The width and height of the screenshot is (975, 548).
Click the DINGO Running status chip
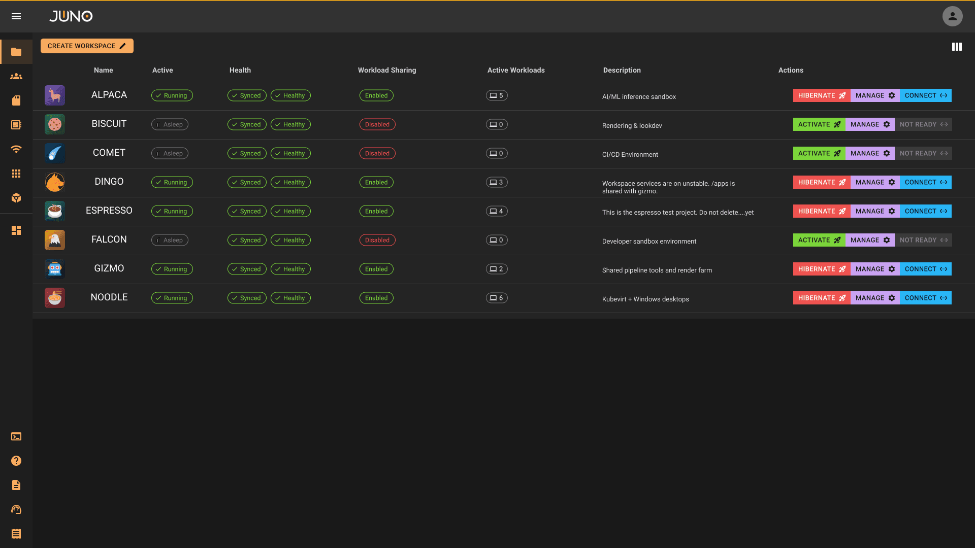point(172,182)
